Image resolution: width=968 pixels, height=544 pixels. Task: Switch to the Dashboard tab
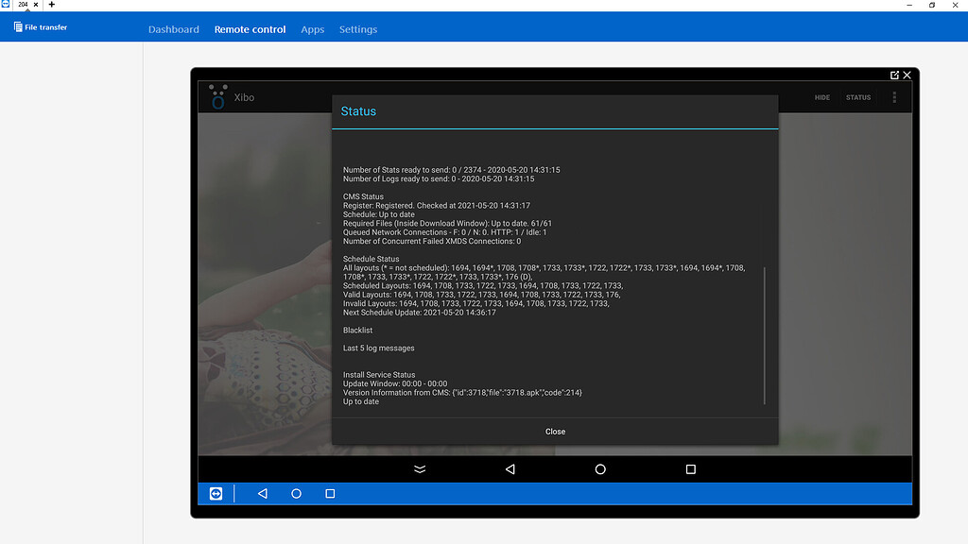click(x=174, y=29)
